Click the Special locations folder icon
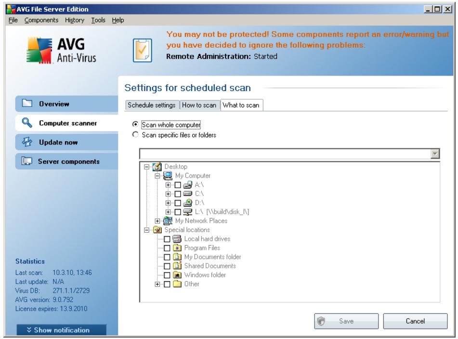458x339 pixels. [x=157, y=230]
